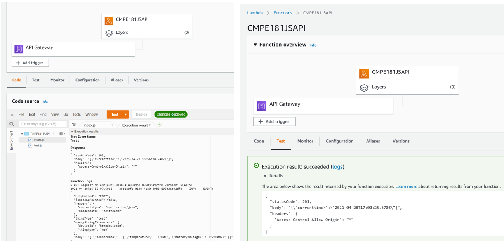Open the Tools menu
Image resolution: width=504 pixels, height=241 pixels.
point(77,115)
